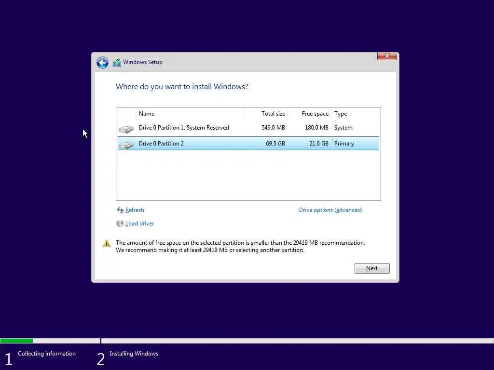494x370 pixels.
Task: Sort by Free space column header
Action: coord(309,114)
